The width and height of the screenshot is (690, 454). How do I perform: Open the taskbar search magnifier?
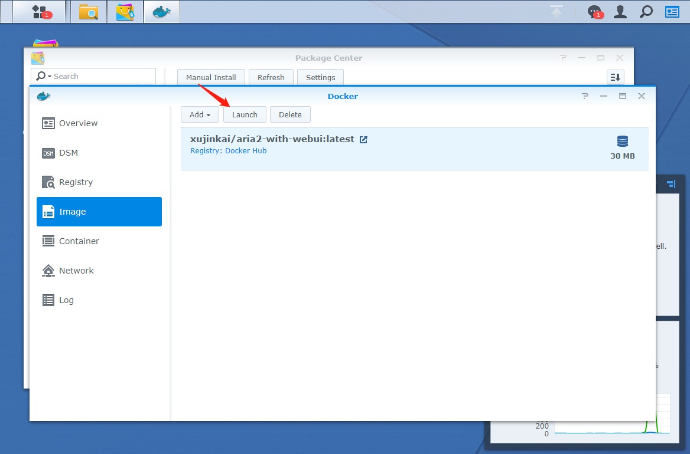click(646, 12)
